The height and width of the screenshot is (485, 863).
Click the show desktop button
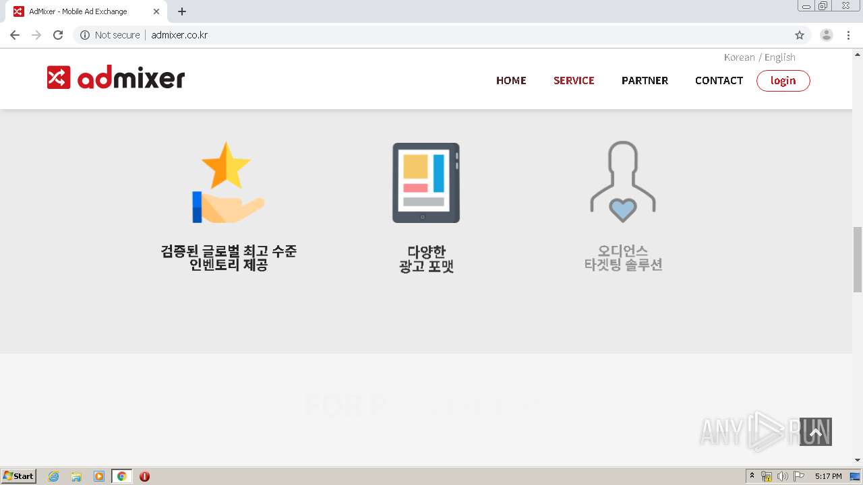855,476
